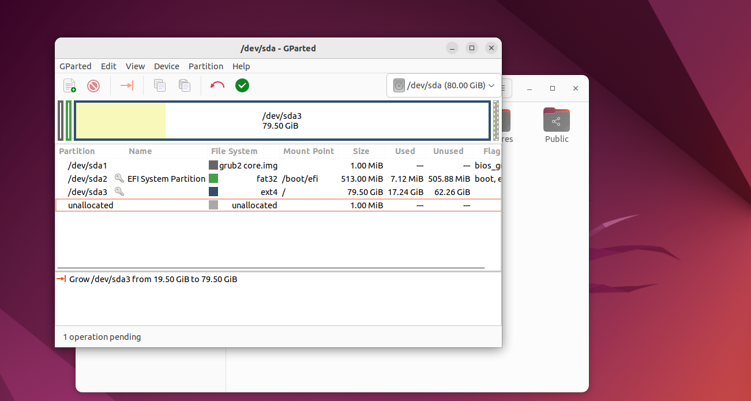
Task: Click the 17.24 GiB used cell
Action: tap(405, 192)
